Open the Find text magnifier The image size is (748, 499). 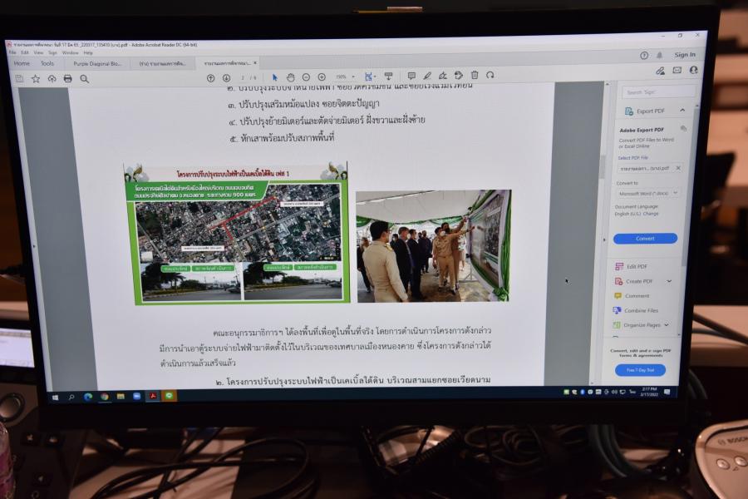point(84,78)
